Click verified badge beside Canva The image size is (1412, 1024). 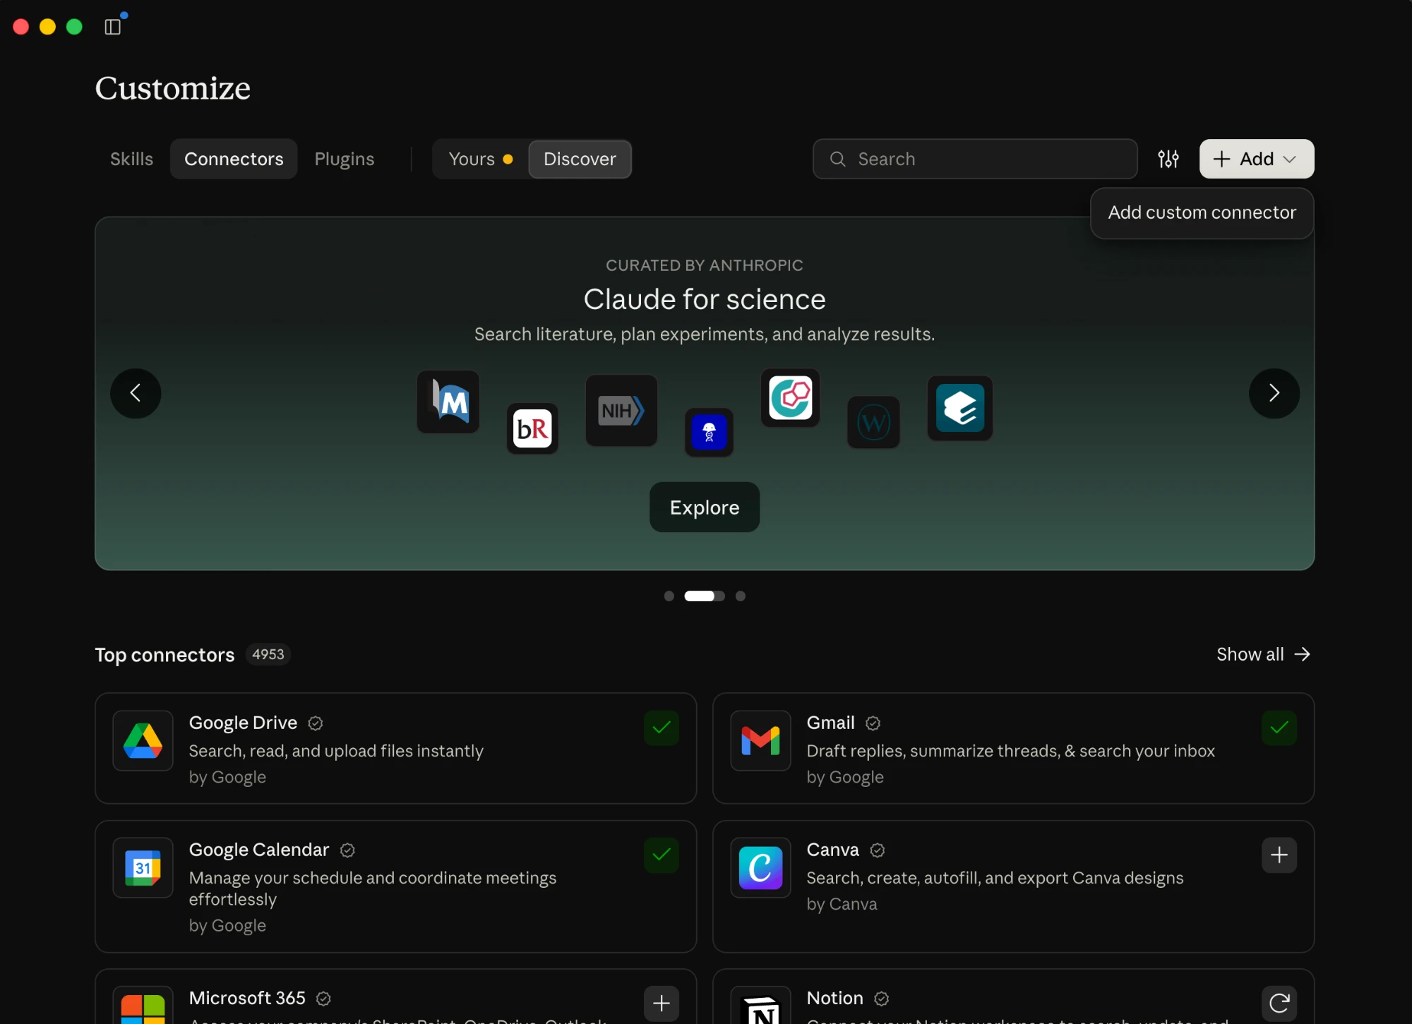(x=878, y=850)
